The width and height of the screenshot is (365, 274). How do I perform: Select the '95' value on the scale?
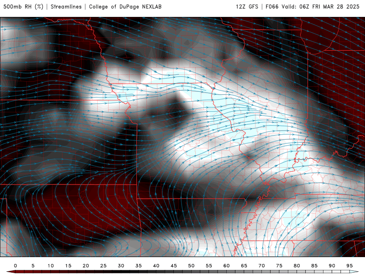pos(349,266)
